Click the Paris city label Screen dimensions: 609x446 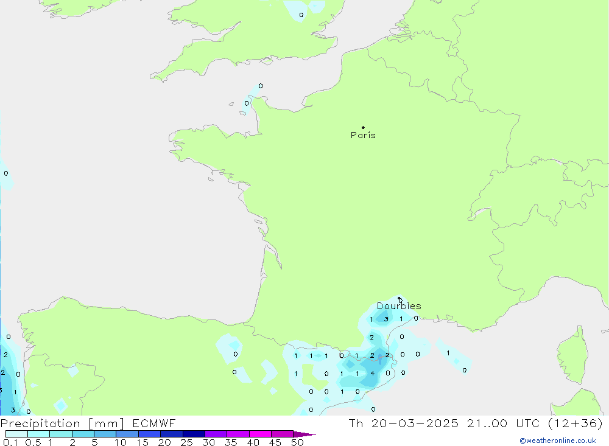pos(363,135)
